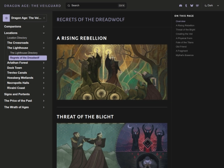The image size is (224, 168).
Task: Jump to Fate of the Titans section
Action: [185, 42]
